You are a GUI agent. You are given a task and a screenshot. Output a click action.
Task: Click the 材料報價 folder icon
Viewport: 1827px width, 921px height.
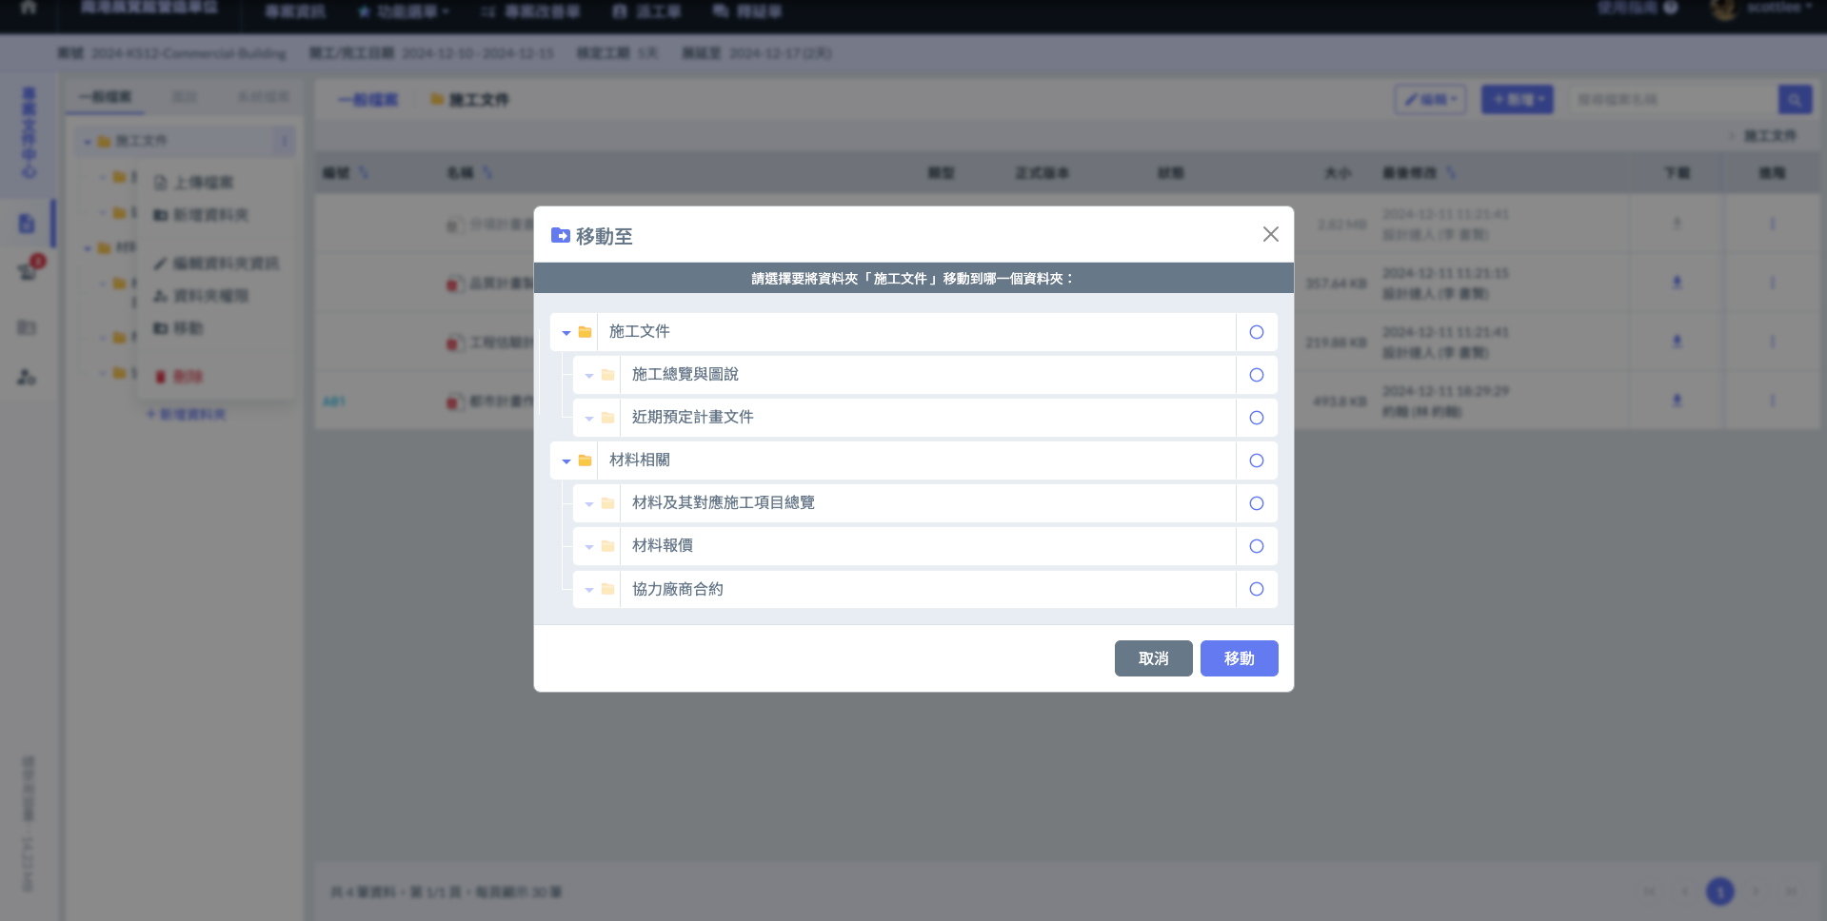point(608,546)
